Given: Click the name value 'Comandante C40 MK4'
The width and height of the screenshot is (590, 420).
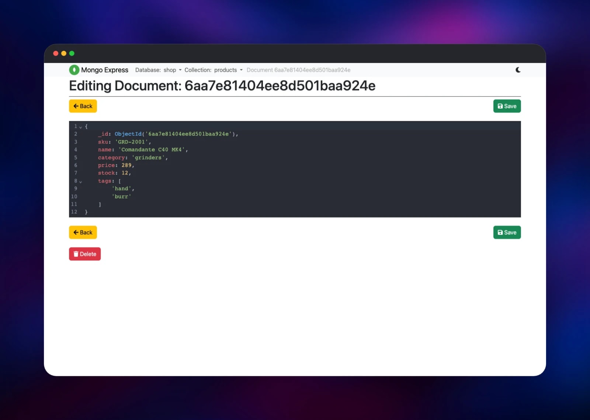Looking at the screenshot, I should [x=152, y=149].
